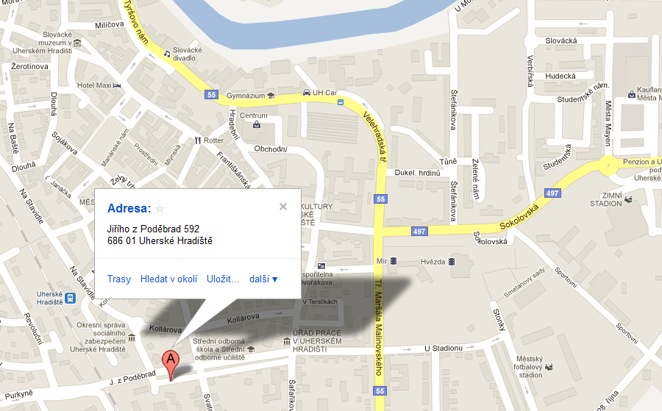Viewport: 662px width, 411px height.
Task: Select the Městský fotbalový stadion icon
Action: [x=549, y=367]
